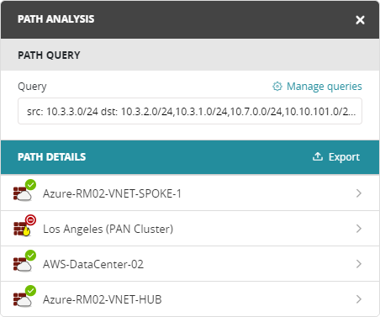Image resolution: width=380 pixels, height=317 pixels.
Task: Select the AWS-DataCenter-02 path entry
Action: [x=190, y=264]
